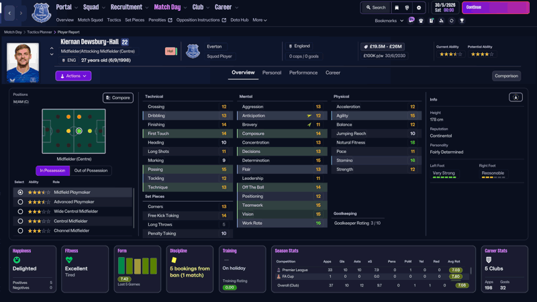Click the Career Stats shield icon
The width and height of the screenshot is (537, 302).
click(489, 260)
